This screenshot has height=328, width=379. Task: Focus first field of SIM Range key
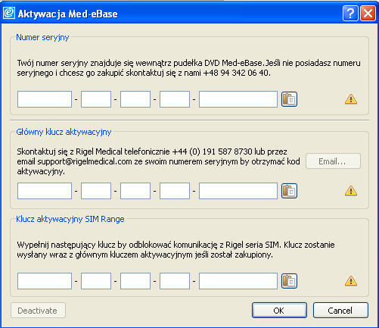(45, 281)
